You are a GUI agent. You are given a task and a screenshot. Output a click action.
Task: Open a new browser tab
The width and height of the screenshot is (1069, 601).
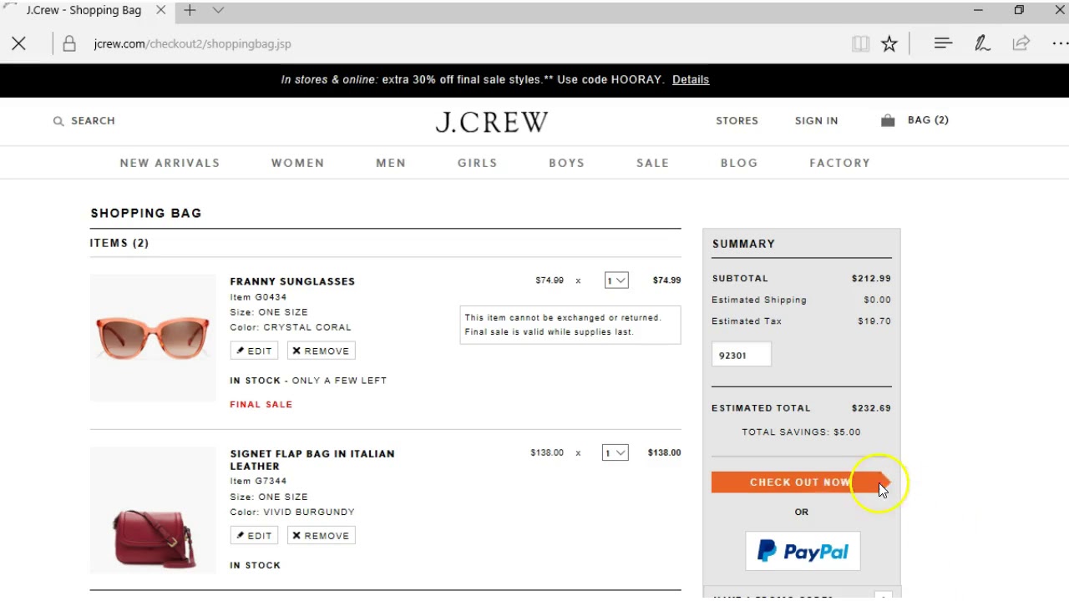point(190,10)
